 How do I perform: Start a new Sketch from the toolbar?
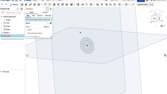(14, 4)
